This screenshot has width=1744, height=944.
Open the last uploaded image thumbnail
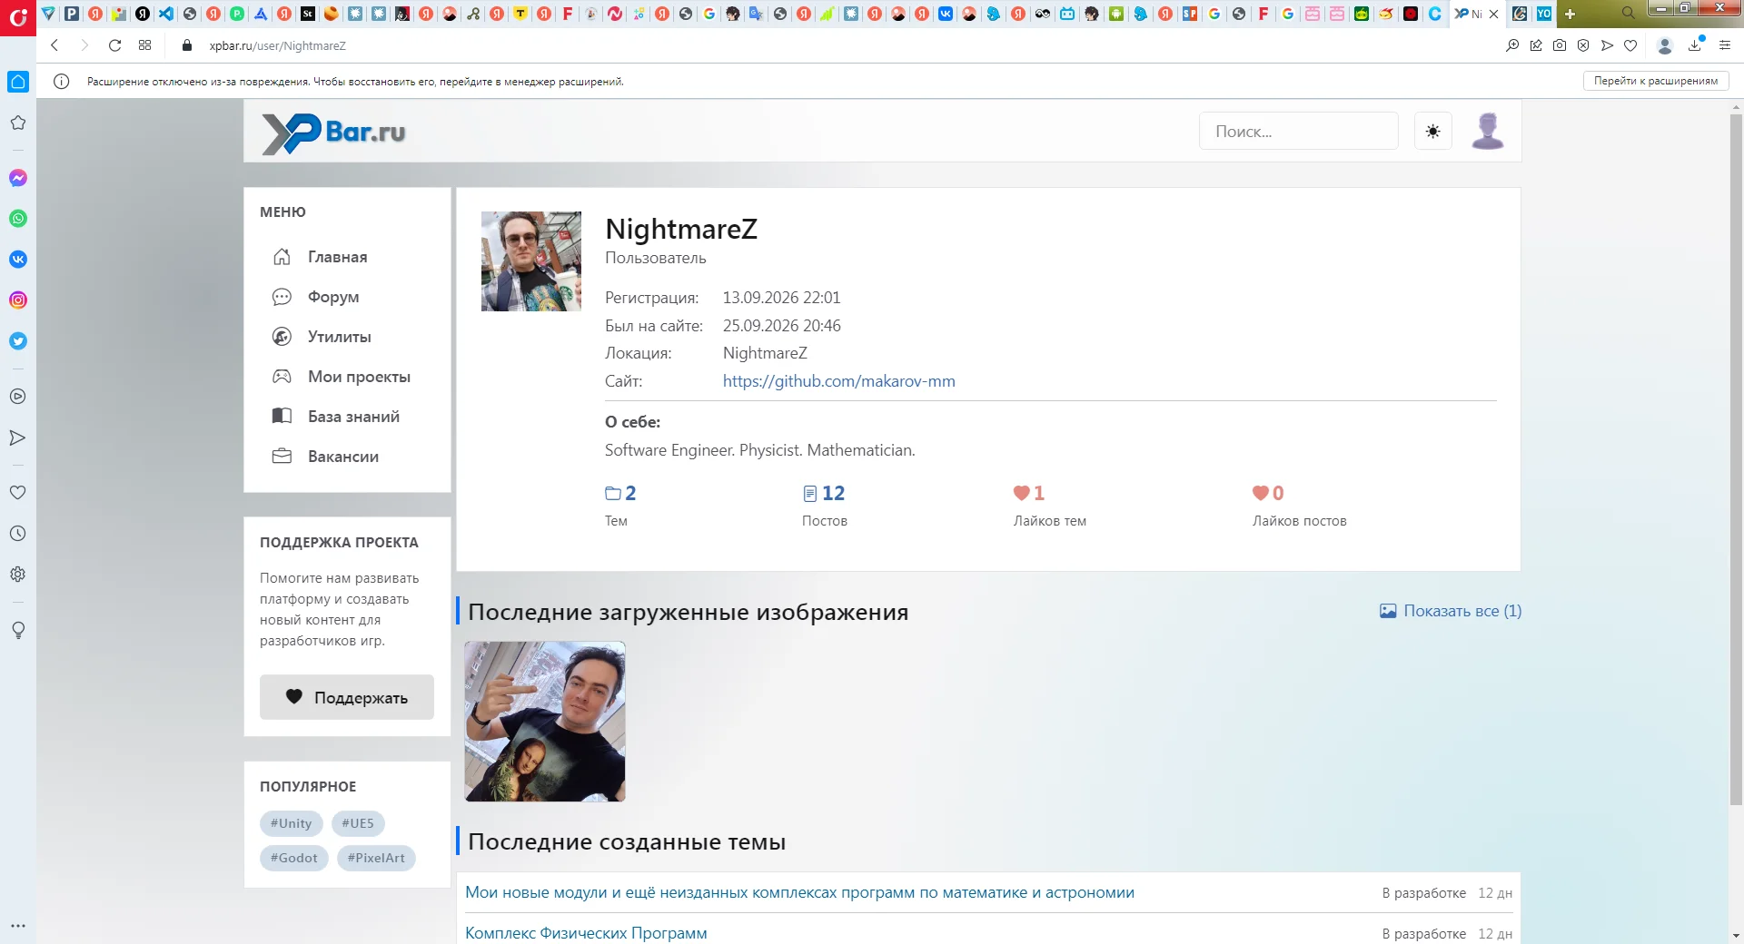pos(545,722)
